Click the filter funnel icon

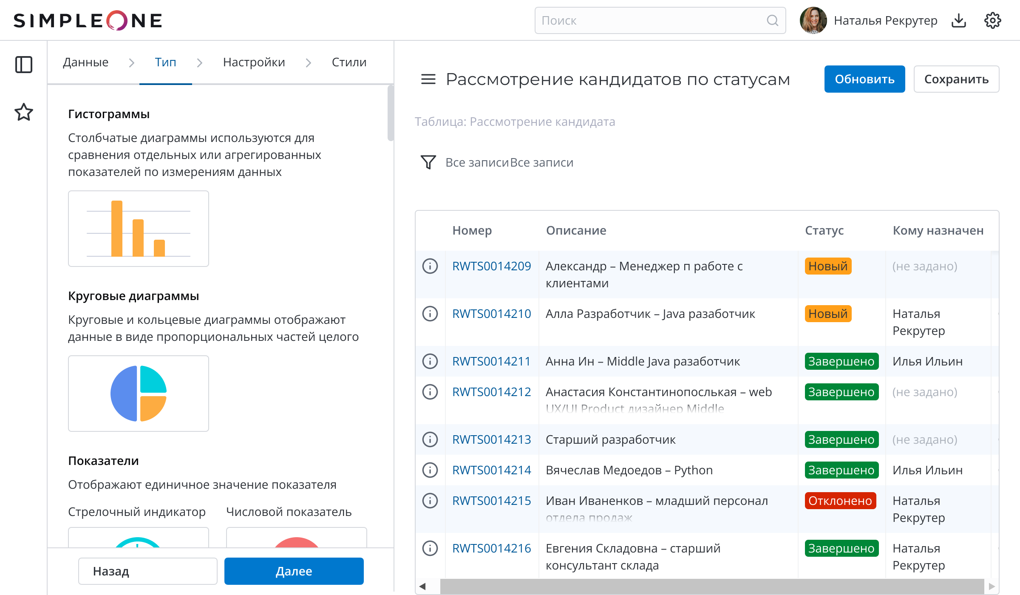point(428,162)
